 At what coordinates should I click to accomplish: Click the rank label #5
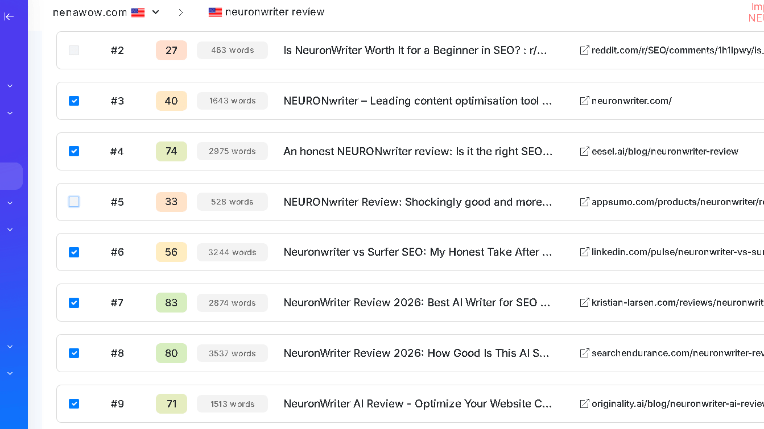[117, 202]
